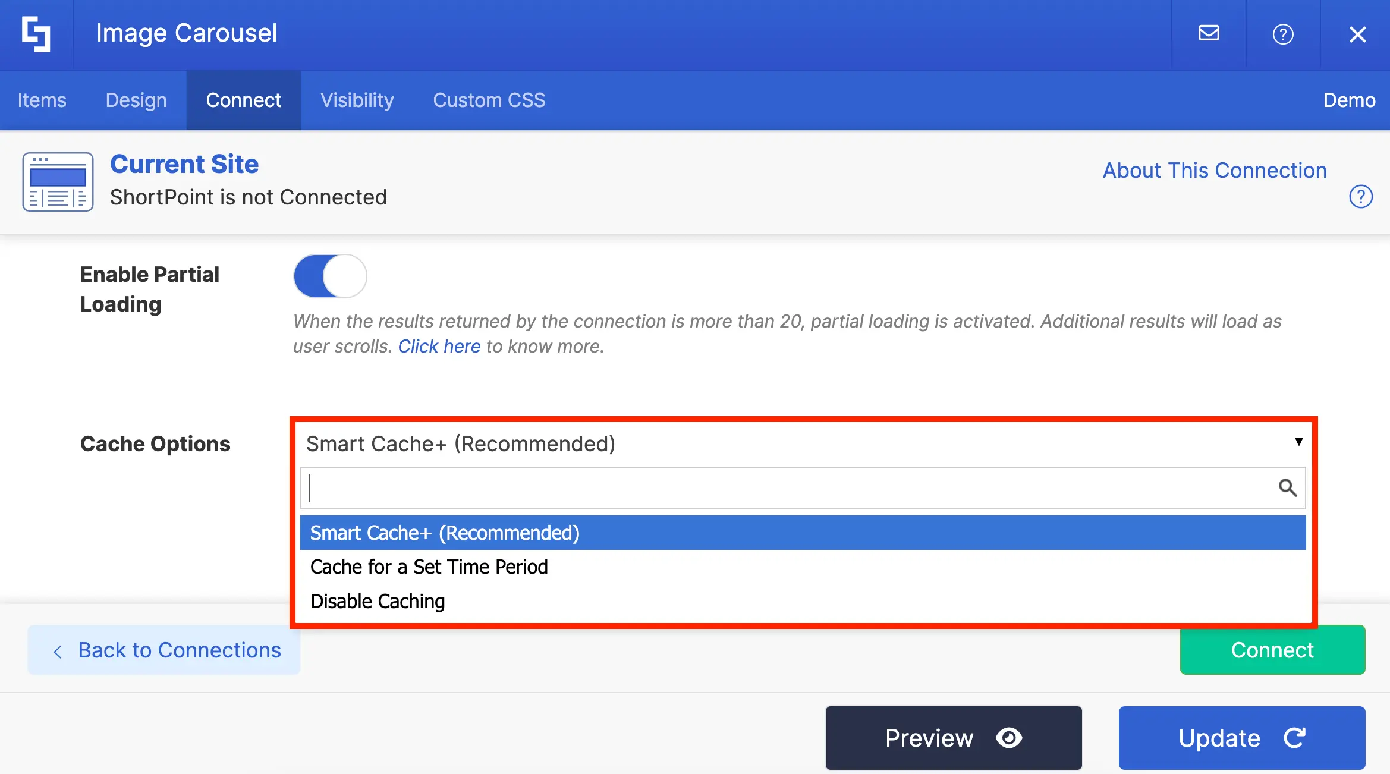Switch to the Items tab
This screenshot has width=1390, height=774.
coord(42,100)
